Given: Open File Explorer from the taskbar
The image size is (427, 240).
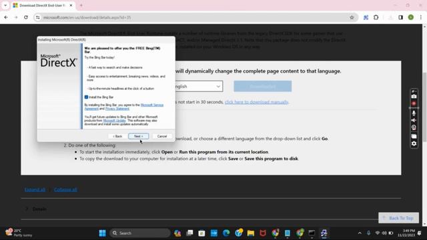Looking at the screenshot, I should pyautogui.click(x=251, y=233).
